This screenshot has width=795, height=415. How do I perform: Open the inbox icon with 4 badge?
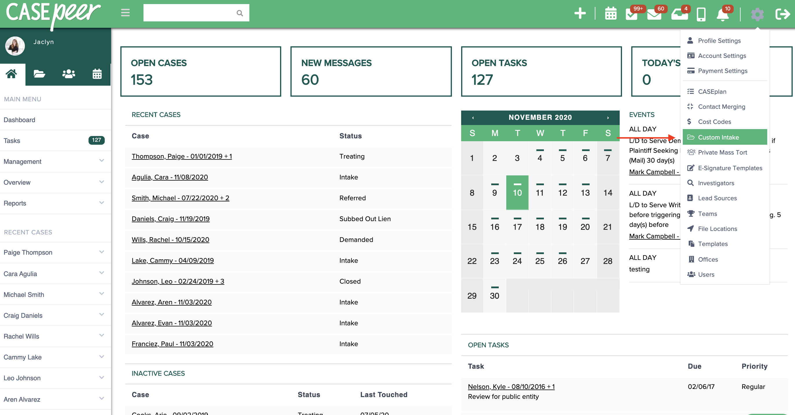[680, 15]
